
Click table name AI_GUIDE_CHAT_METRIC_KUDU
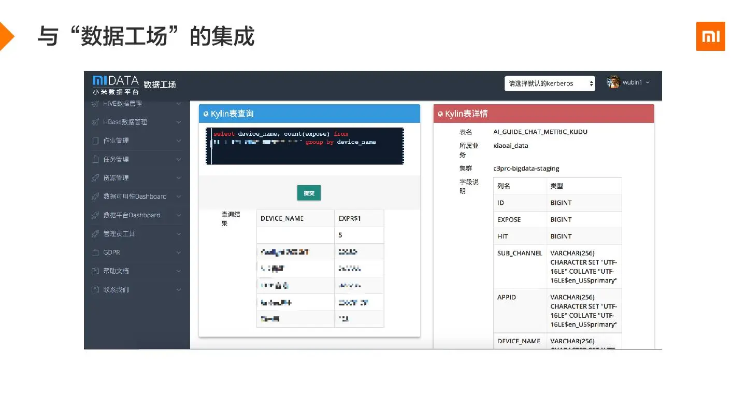(540, 132)
